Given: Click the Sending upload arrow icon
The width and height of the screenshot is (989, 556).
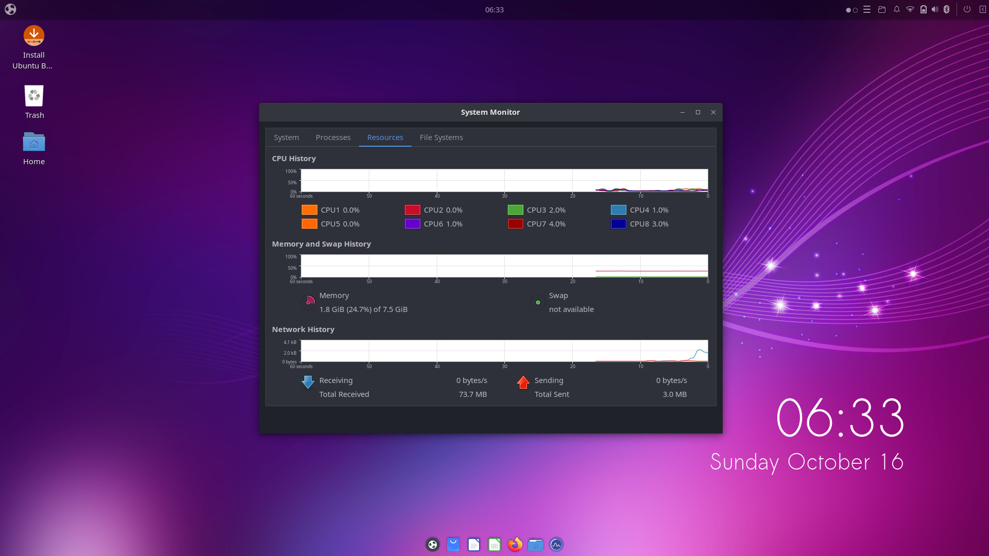Looking at the screenshot, I should pos(523,382).
